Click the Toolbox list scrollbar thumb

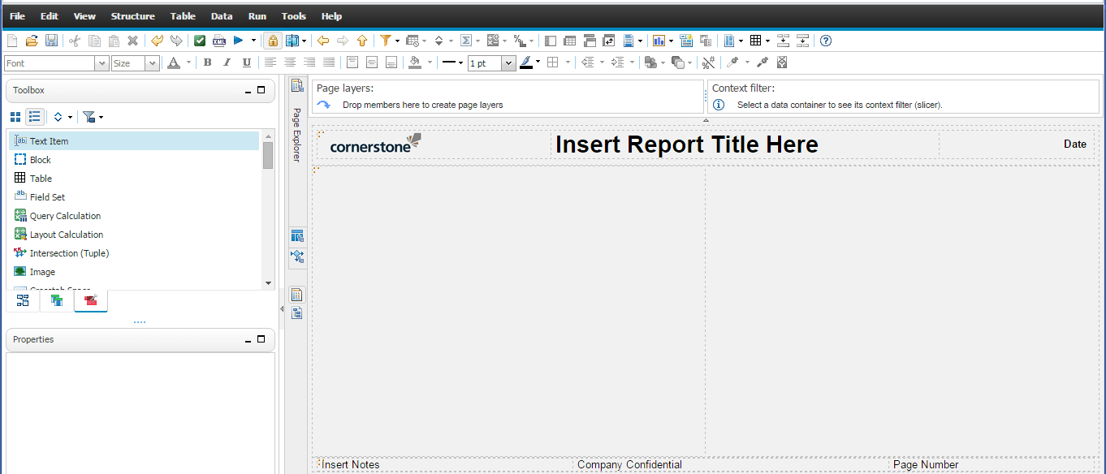pos(268,154)
